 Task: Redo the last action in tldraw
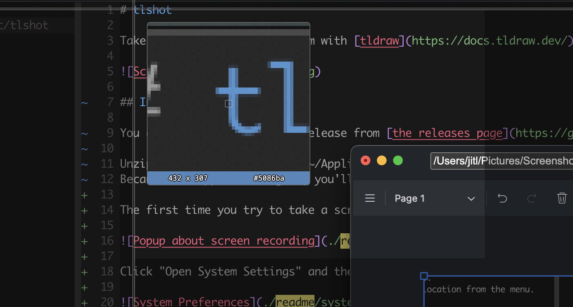[531, 198]
